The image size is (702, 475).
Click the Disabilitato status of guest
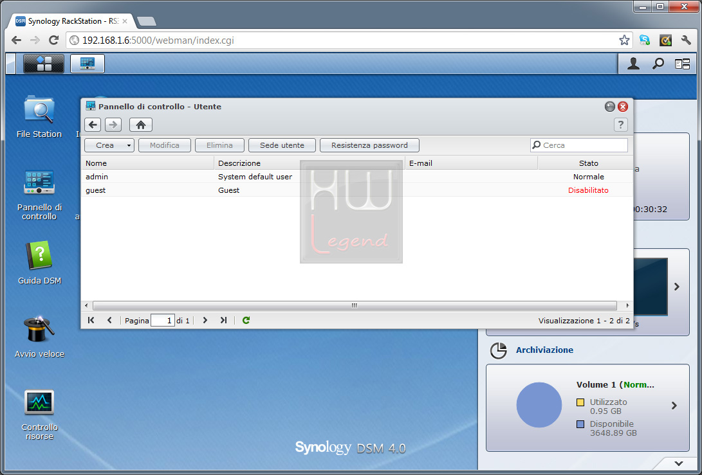point(588,190)
